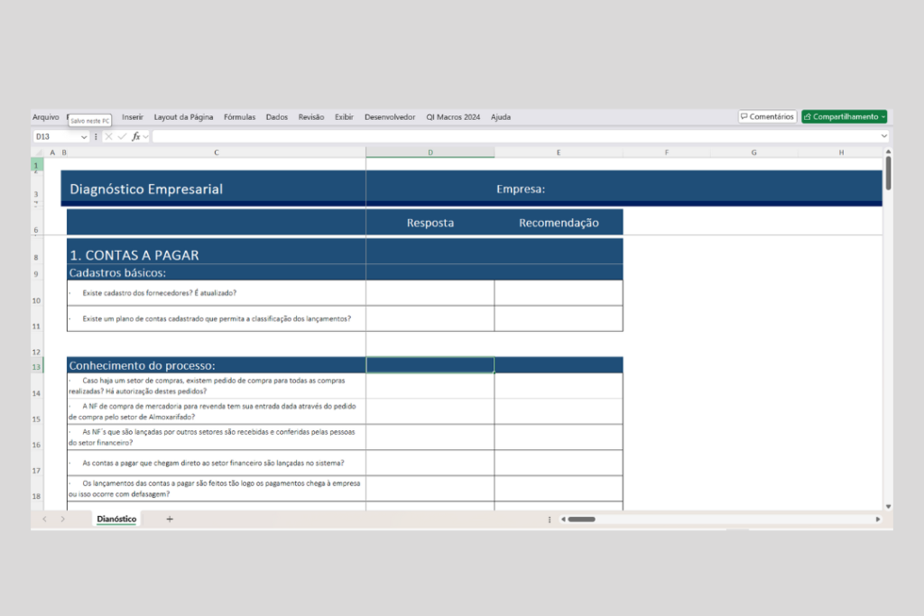The height and width of the screenshot is (616, 924).
Task: Click previous sheet navigation arrow
Action: click(x=44, y=519)
